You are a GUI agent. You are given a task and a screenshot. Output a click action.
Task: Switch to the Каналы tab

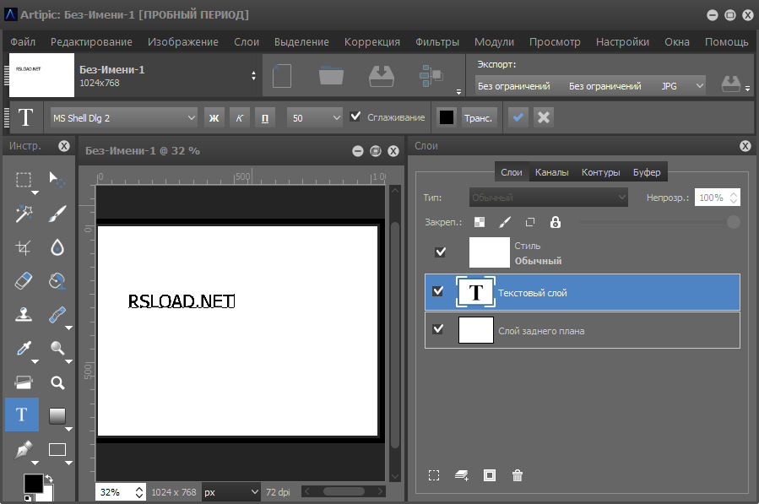click(x=551, y=172)
